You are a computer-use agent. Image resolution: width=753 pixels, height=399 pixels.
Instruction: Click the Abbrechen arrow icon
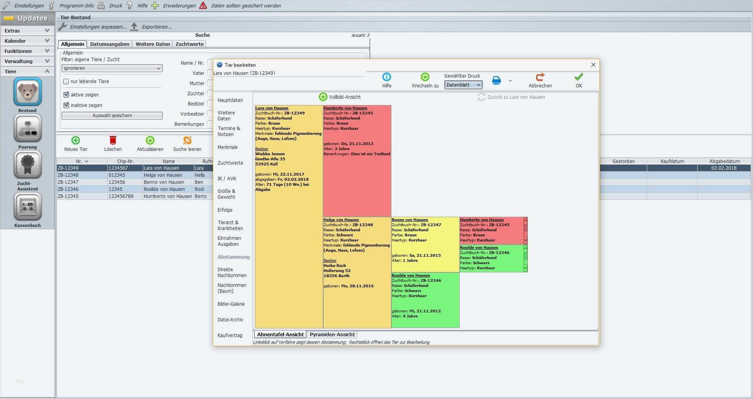coord(540,77)
